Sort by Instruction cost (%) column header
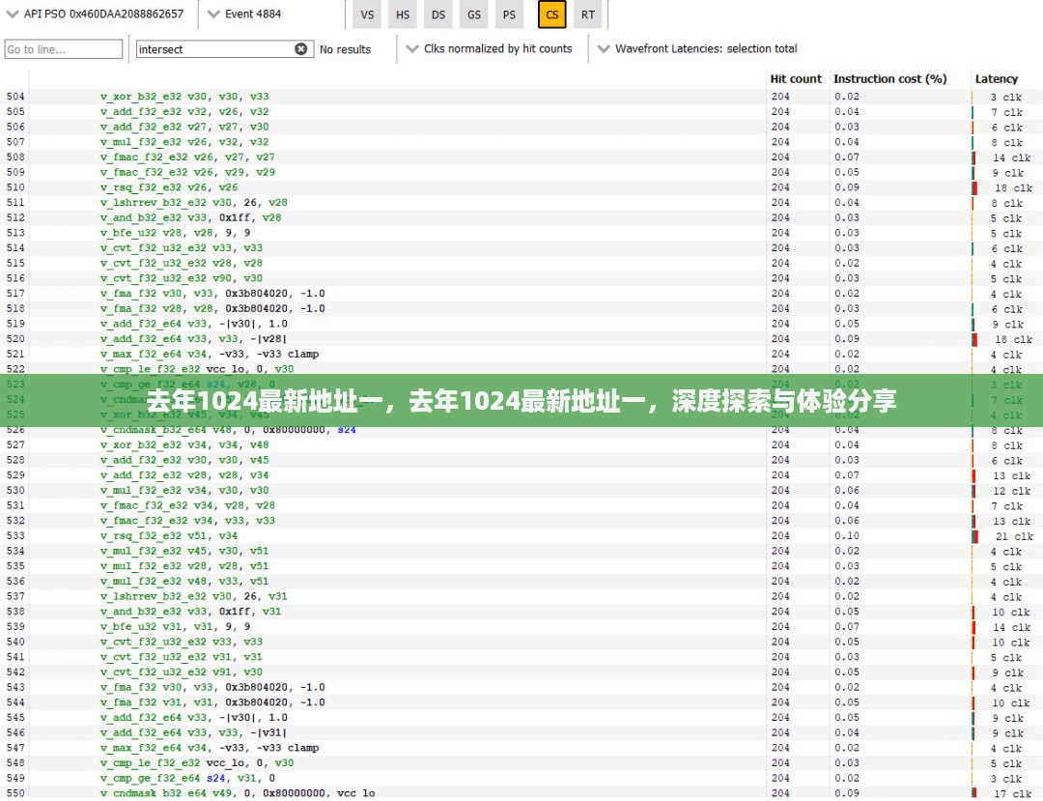Image resolution: width=1043 pixels, height=801 pixels. point(889,79)
